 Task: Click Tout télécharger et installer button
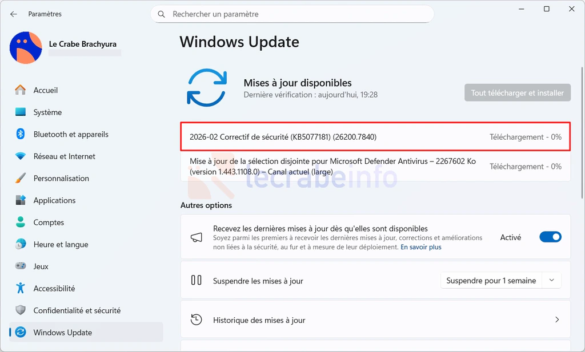pos(517,92)
